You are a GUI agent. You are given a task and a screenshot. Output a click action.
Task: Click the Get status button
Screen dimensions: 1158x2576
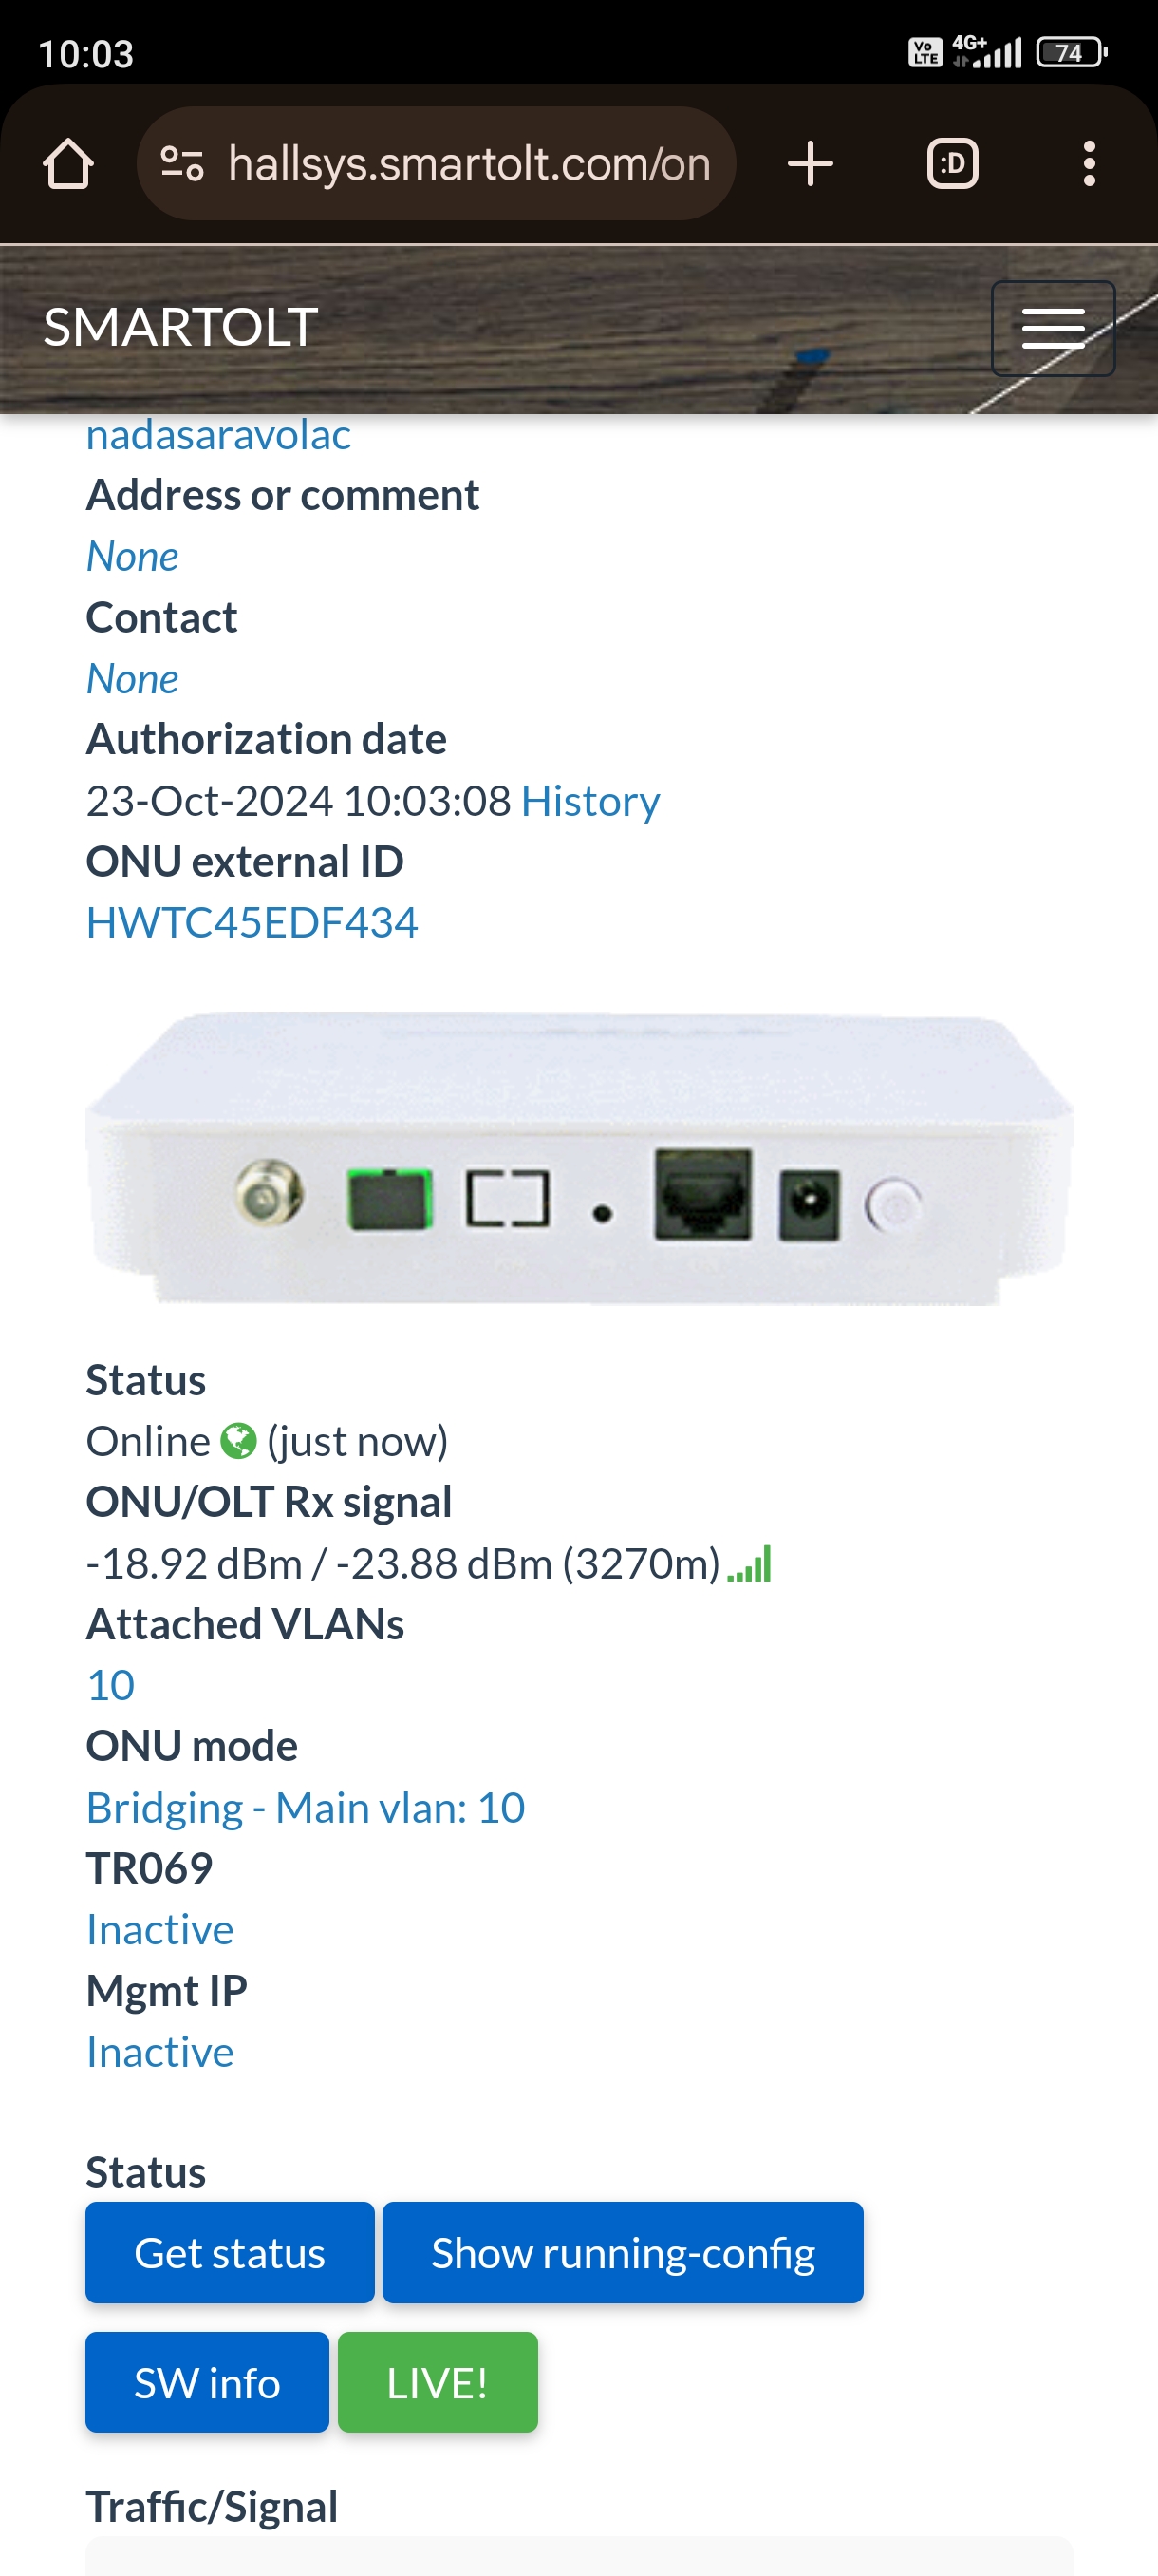230,2253
